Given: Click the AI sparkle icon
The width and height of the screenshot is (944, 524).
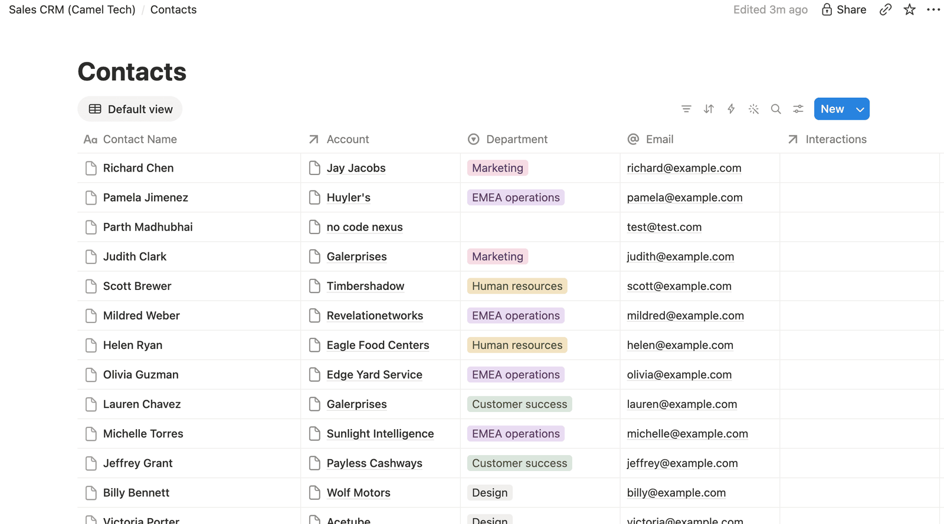Looking at the screenshot, I should [753, 109].
